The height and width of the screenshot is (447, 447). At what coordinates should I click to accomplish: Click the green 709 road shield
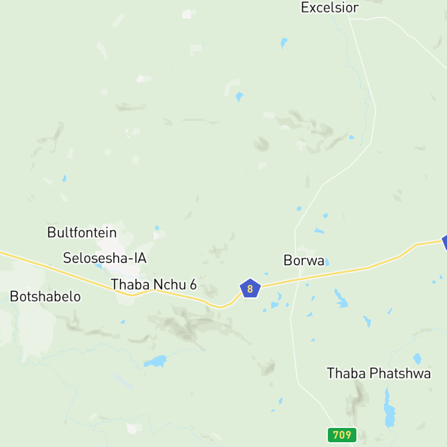click(342, 434)
